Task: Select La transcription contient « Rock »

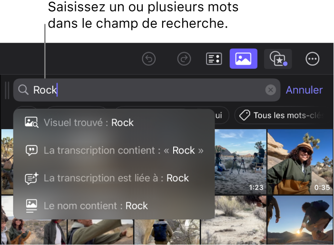Action: click(x=114, y=151)
